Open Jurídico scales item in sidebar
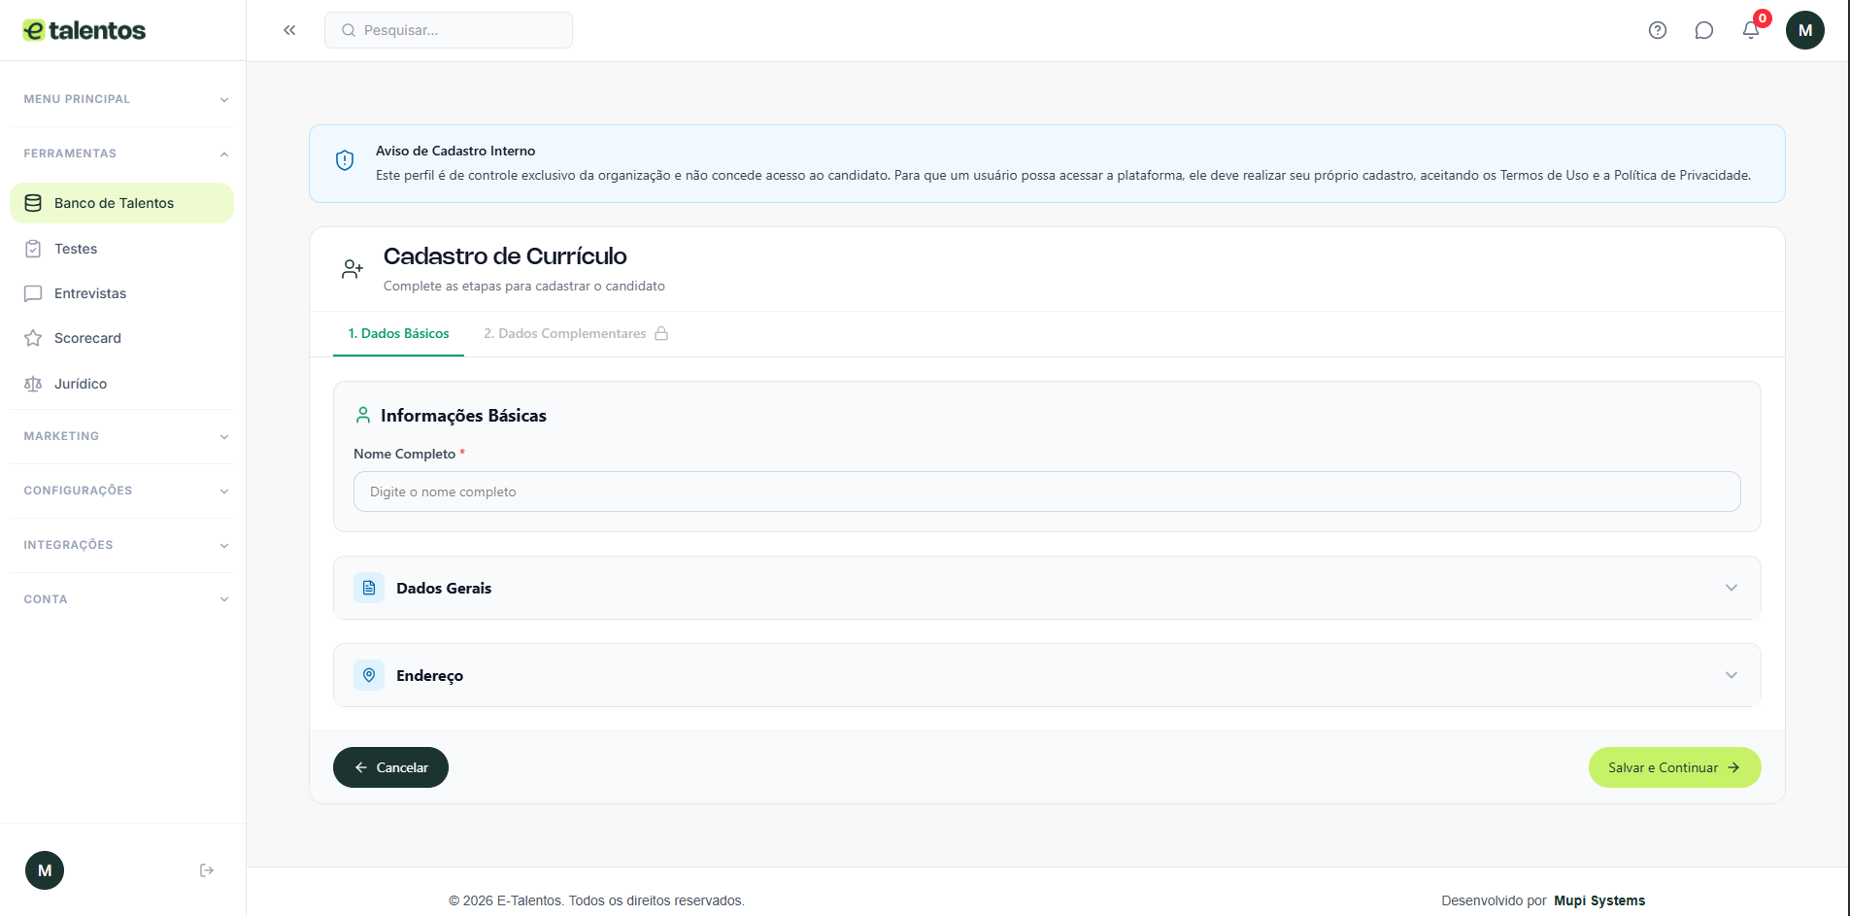Viewport: 1850px width, 916px height. pos(81,384)
